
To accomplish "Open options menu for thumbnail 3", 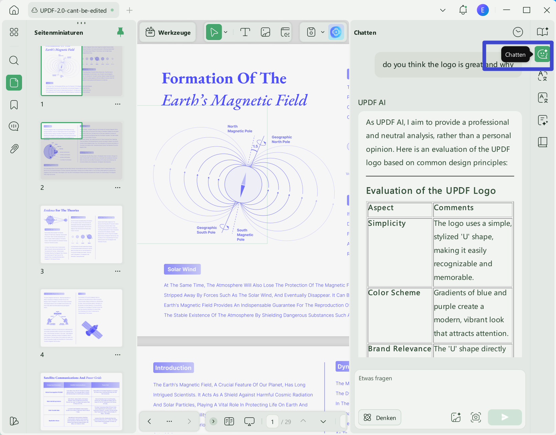I will tap(118, 271).
